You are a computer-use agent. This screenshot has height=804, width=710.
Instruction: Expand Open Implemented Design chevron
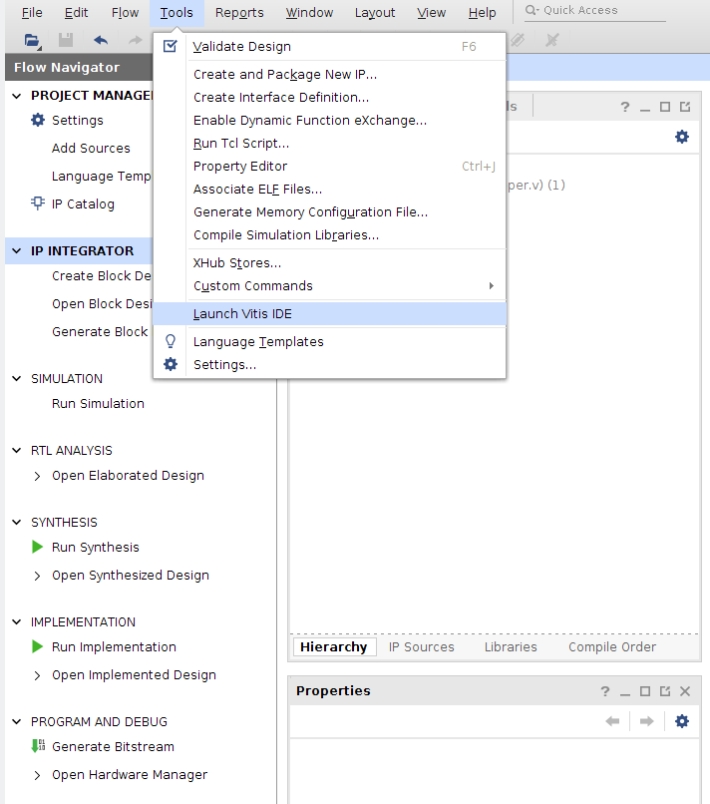click(37, 675)
